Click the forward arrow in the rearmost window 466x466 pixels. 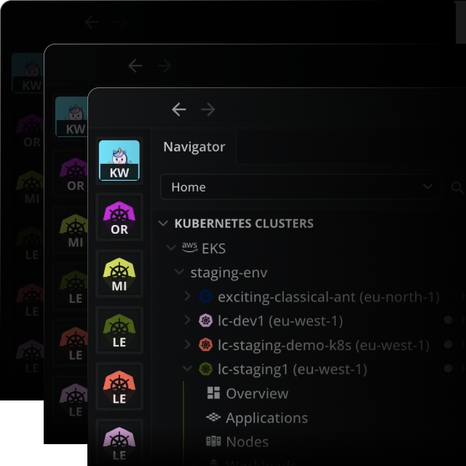tap(120, 22)
